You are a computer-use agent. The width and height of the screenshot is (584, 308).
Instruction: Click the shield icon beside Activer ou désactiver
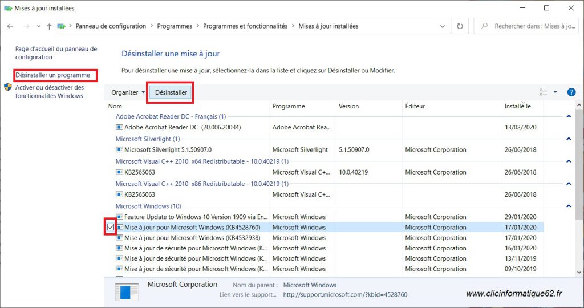click(x=8, y=87)
